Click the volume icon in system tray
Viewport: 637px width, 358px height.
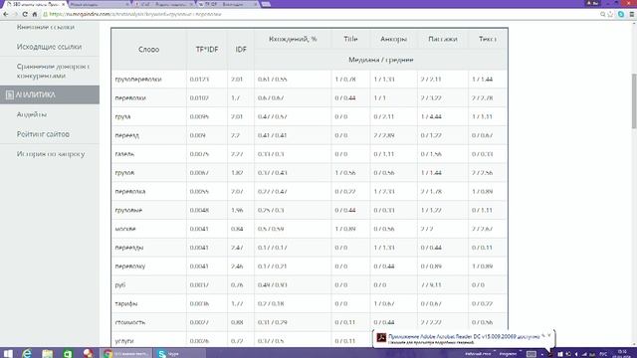pyautogui.click(x=575, y=354)
